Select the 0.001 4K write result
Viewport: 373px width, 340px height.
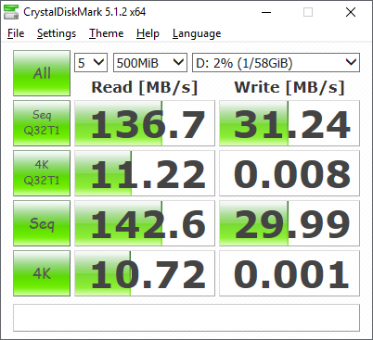(x=289, y=273)
